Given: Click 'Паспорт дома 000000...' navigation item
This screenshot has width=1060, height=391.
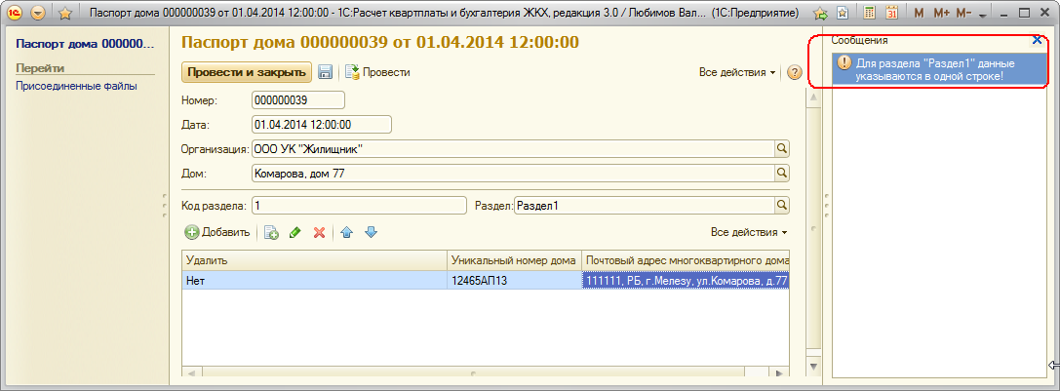Looking at the screenshot, I should point(85,44).
